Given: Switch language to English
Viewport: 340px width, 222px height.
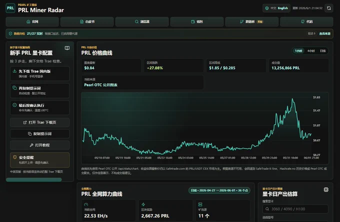Looking at the screenshot, I should (x=283, y=8).
